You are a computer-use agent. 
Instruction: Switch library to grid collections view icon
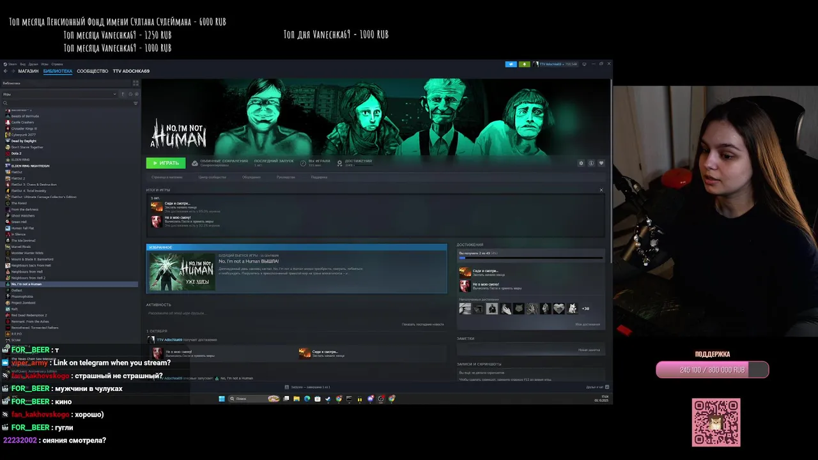(x=135, y=83)
